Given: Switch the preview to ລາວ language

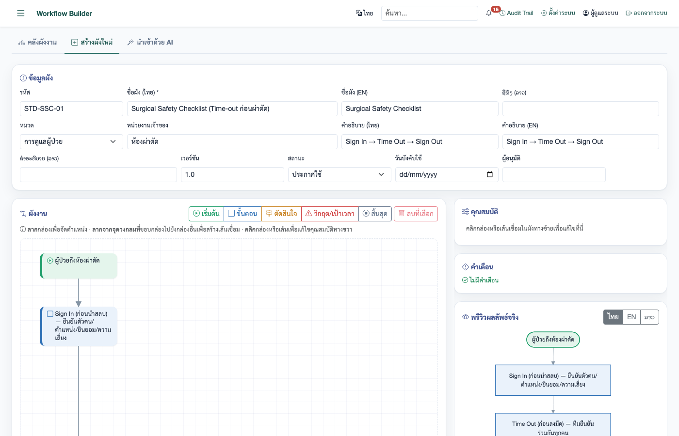Looking at the screenshot, I should click(x=649, y=317).
